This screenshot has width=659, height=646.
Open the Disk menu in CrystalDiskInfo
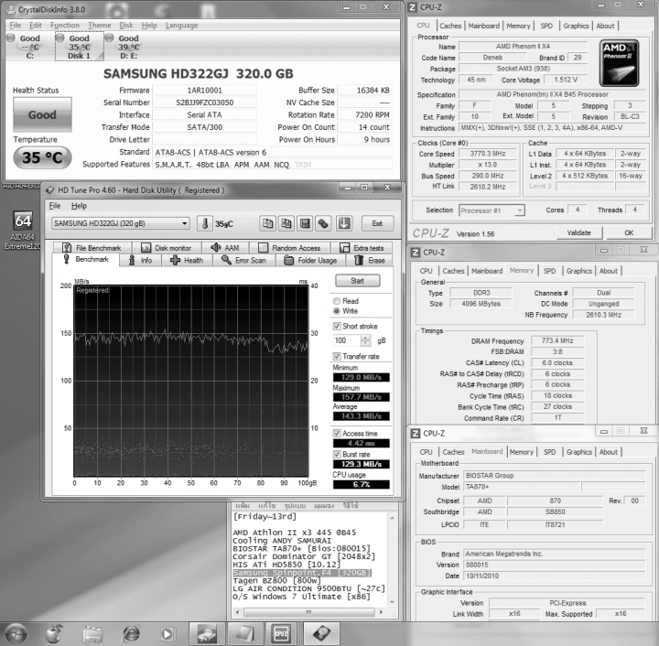click(x=126, y=26)
